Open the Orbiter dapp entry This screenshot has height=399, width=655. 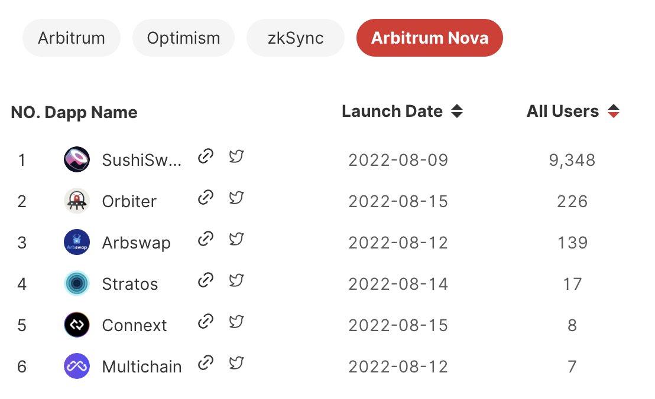pyautogui.click(x=129, y=201)
